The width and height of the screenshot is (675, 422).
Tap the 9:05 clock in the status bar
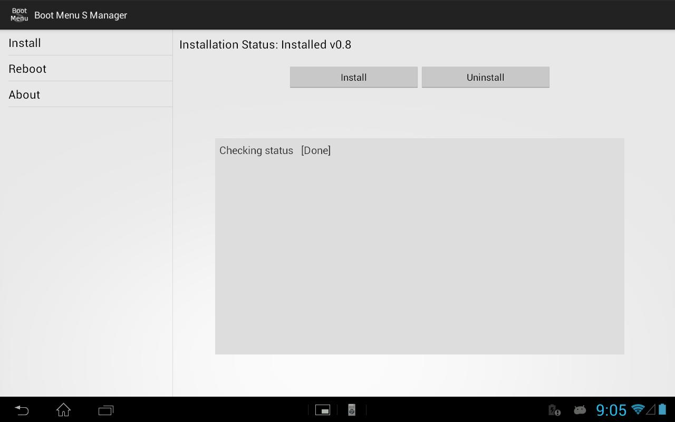tap(611, 410)
